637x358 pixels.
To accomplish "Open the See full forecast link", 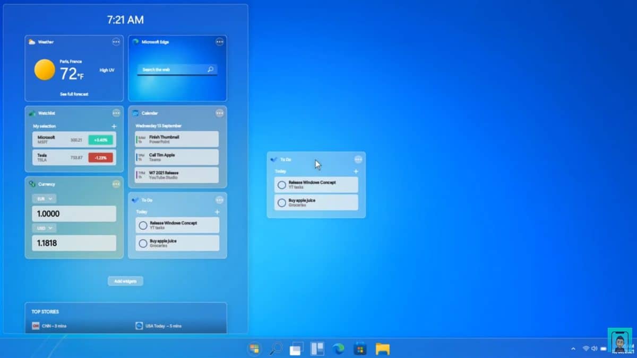I will click(74, 94).
